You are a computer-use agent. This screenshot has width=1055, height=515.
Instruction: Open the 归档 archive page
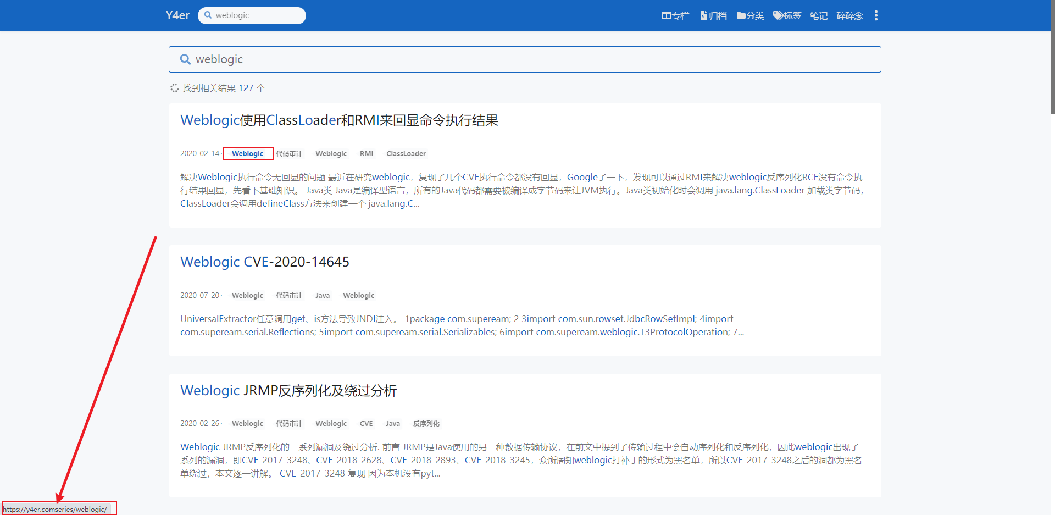(713, 15)
